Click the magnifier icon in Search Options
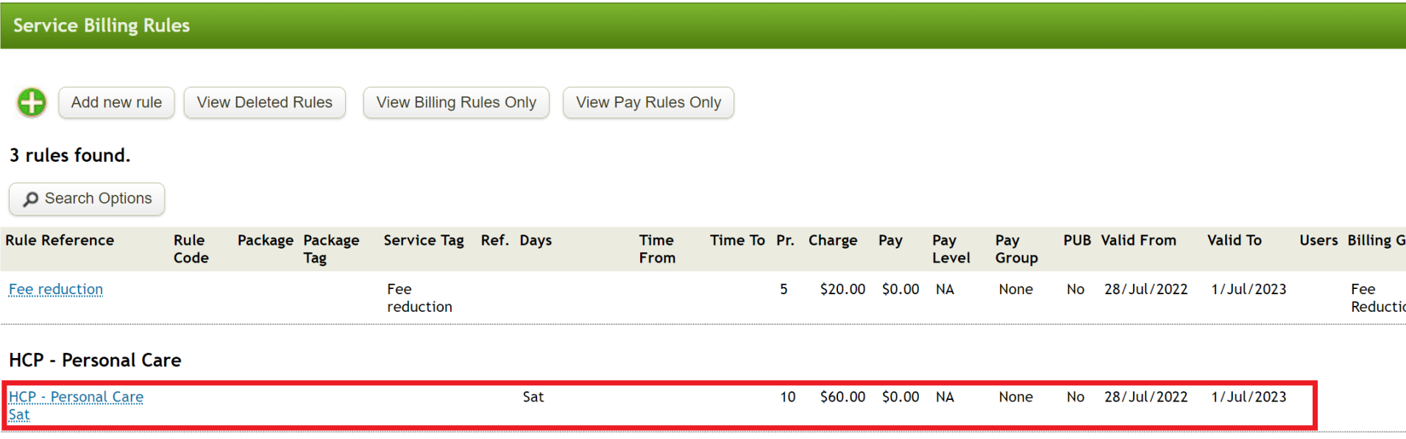1406x439 pixels. tap(30, 199)
